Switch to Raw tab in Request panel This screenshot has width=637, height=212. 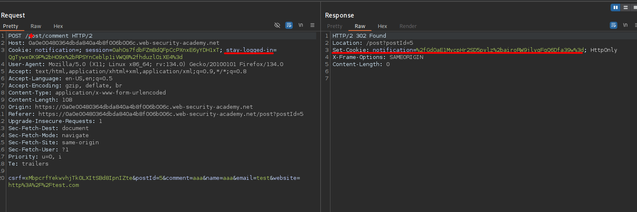click(x=36, y=26)
